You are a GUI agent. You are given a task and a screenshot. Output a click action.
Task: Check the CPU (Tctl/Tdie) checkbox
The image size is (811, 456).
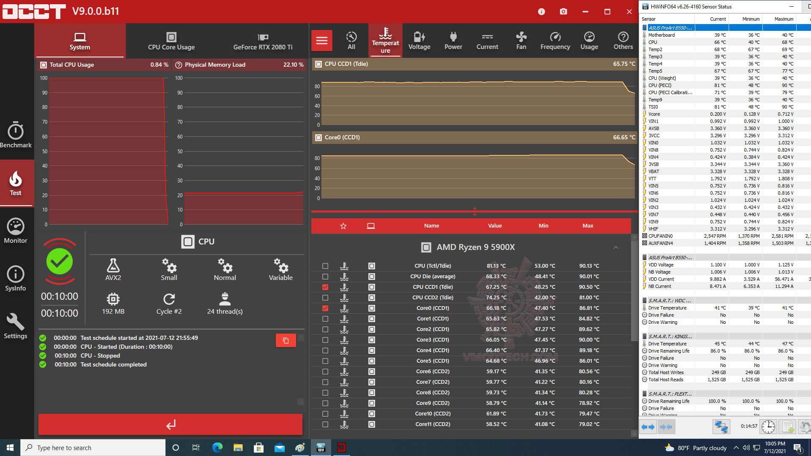(x=325, y=266)
